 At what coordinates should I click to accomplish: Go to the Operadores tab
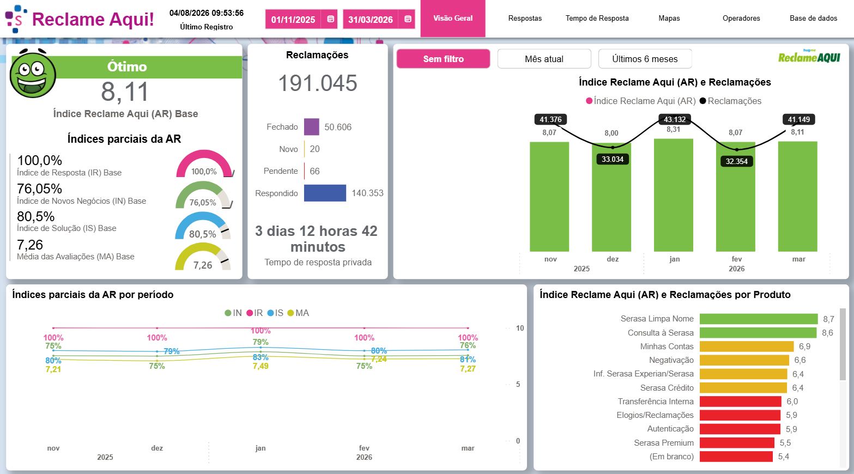[741, 19]
